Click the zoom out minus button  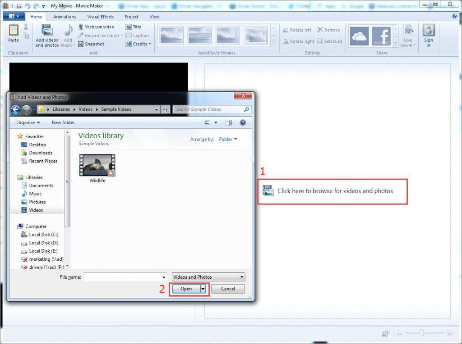pyautogui.click(x=400, y=333)
